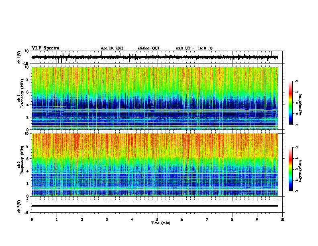Click the "ch.3(V)" axis label
Image resolution: width=318 pixels, height=246 pixels.
point(19,206)
